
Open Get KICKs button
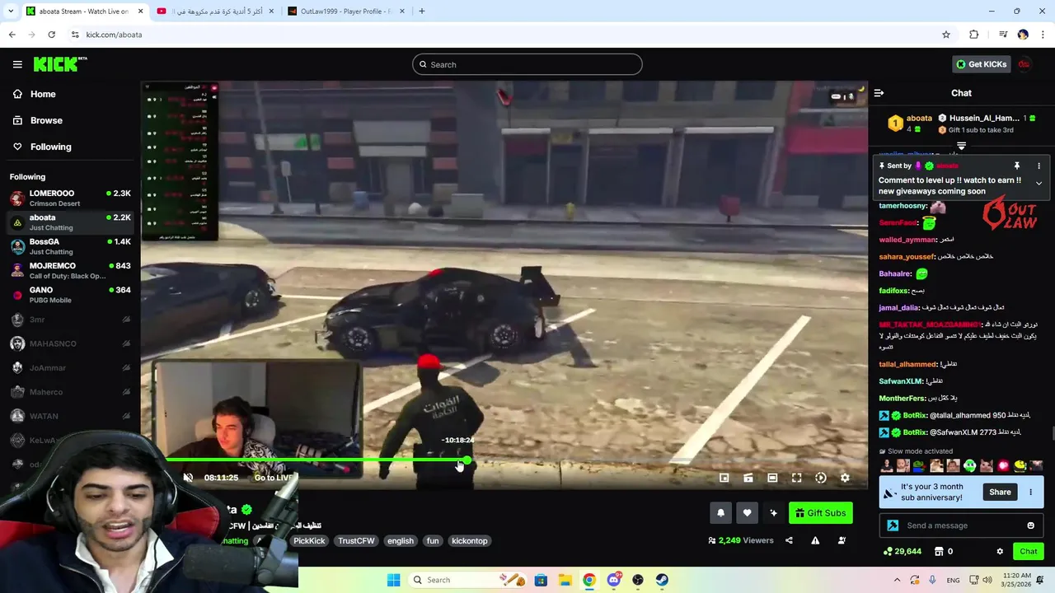981,64
